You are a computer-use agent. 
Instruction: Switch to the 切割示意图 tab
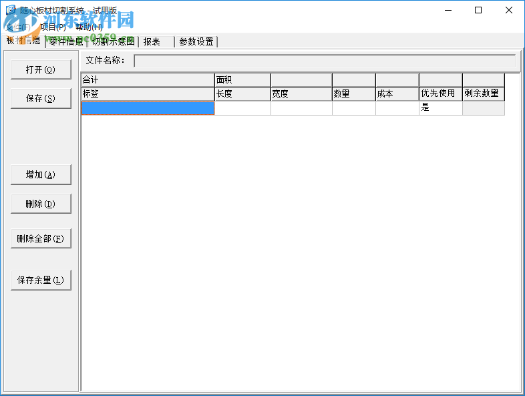pos(114,41)
